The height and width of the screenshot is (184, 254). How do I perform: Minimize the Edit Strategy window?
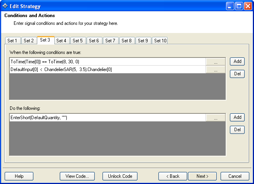coord(230,6)
